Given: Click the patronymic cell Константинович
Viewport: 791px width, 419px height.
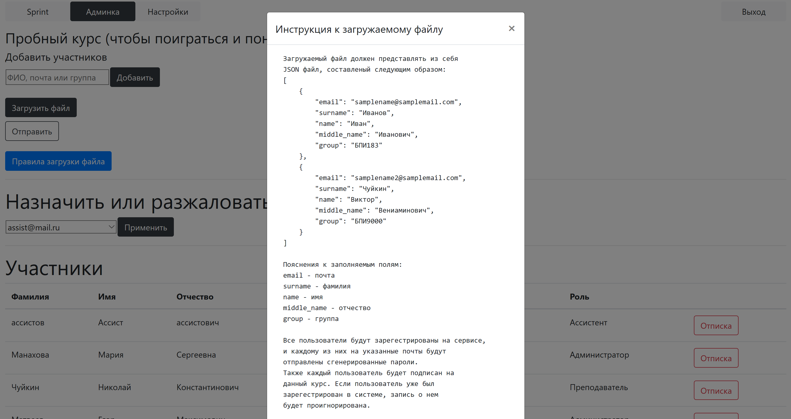Looking at the screenshot, I should (x=207, y=387).
